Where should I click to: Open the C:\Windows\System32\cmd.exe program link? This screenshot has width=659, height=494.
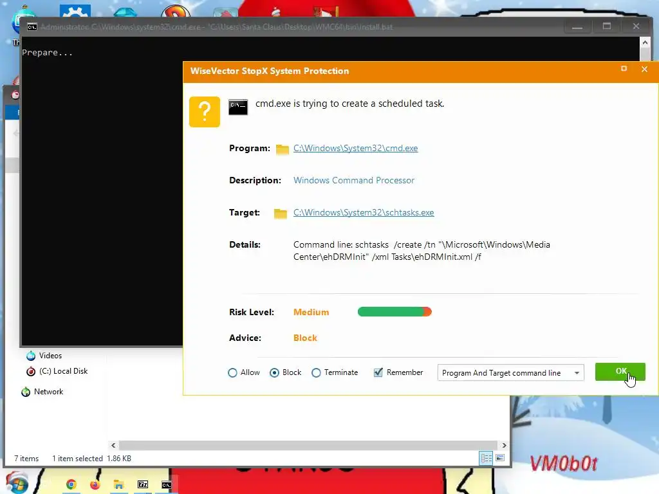point(355,149)
